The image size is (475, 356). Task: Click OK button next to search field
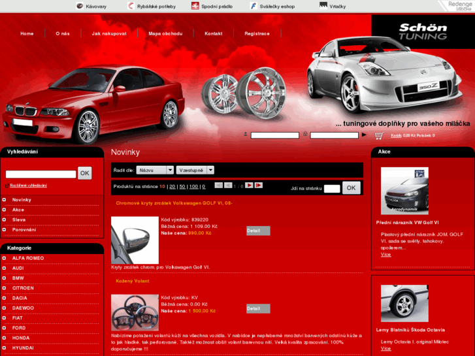85,173
